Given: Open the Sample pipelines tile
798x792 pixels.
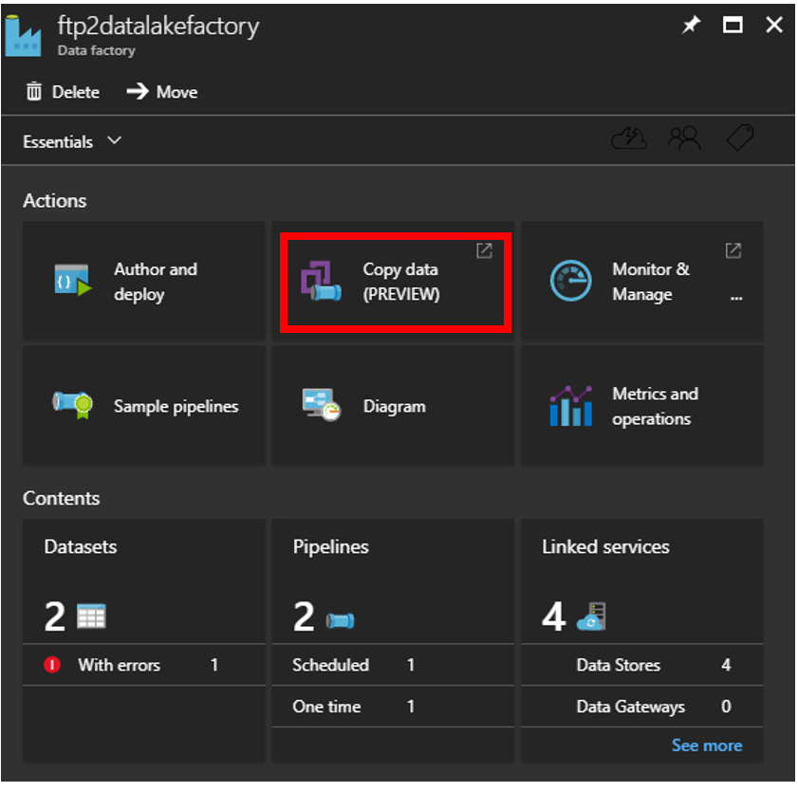Looking at the screenshot, I should (x=144, y=405).
